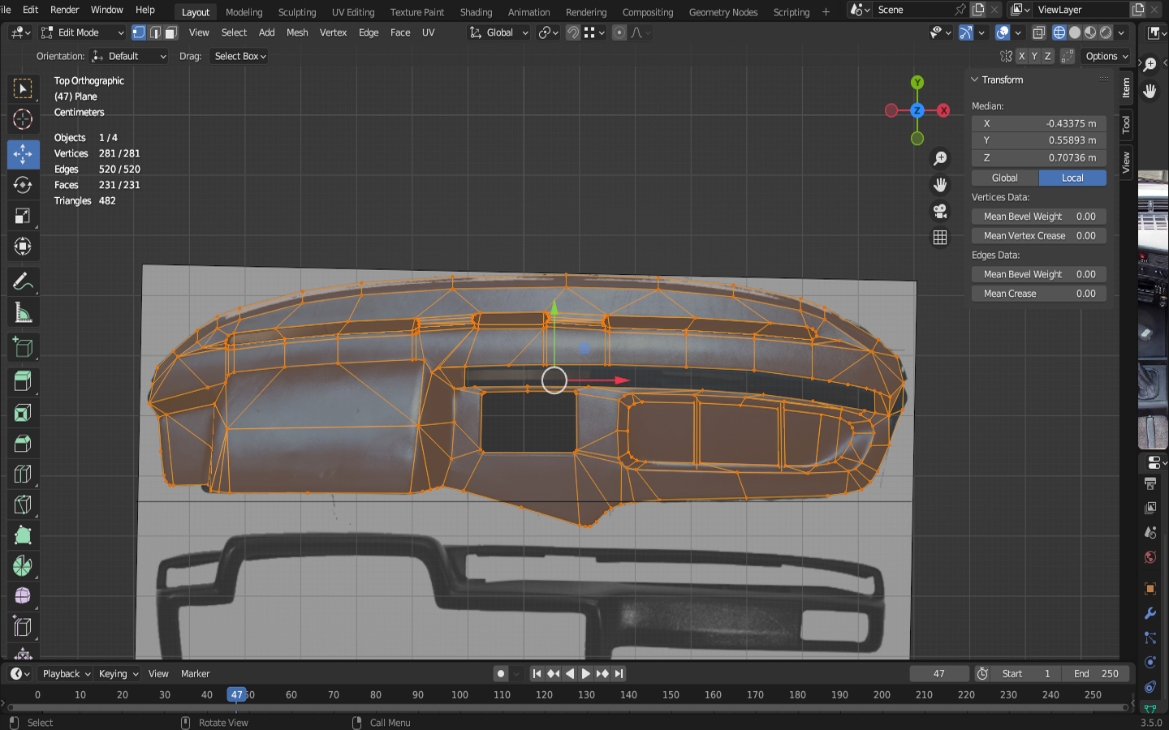
Task: Choose the Poly Build tool
Action: (x=23, y=535)
